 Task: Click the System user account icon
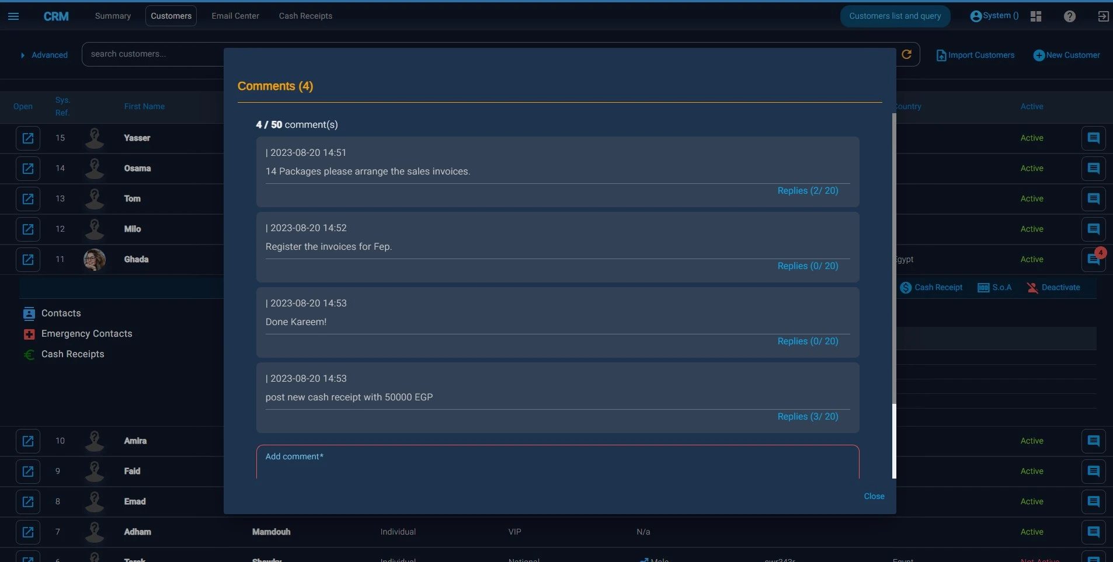pos(975,16)
